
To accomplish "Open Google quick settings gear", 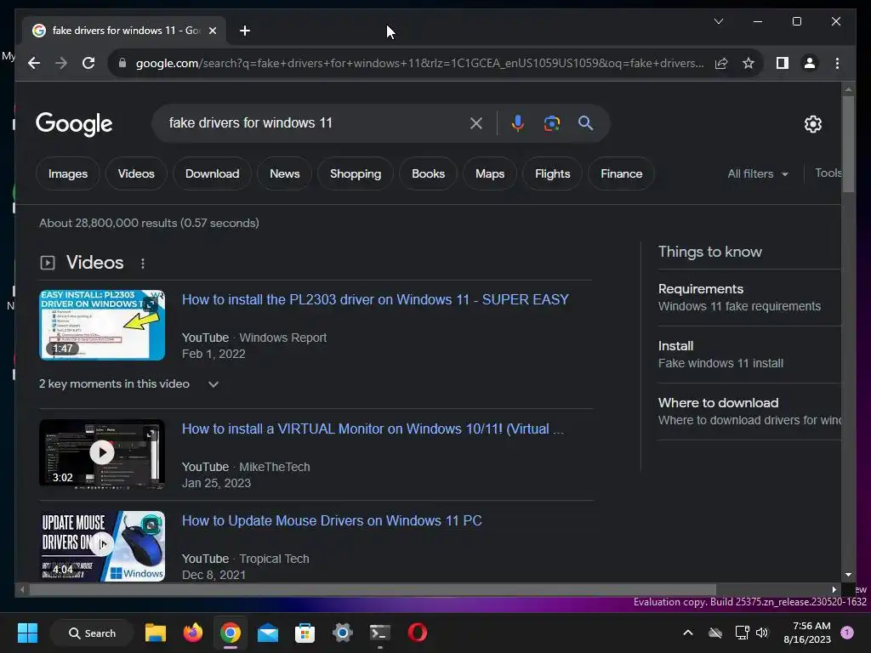I will pos(812,124).
